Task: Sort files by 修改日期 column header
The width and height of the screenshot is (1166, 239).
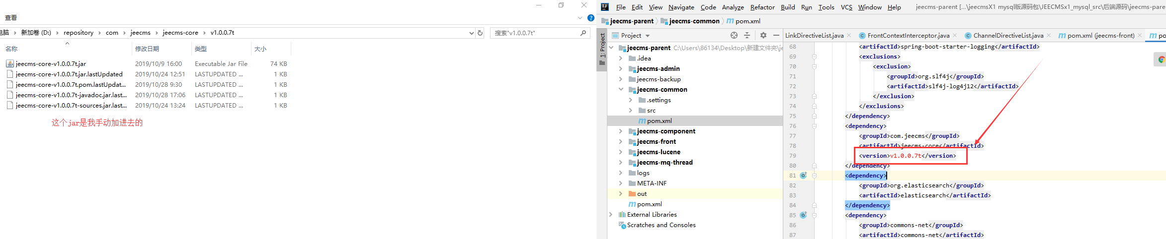Action: (x=147, y=49)
